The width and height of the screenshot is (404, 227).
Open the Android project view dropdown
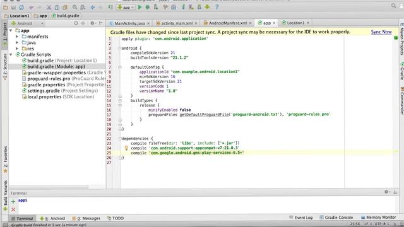[x=28, y=23]
